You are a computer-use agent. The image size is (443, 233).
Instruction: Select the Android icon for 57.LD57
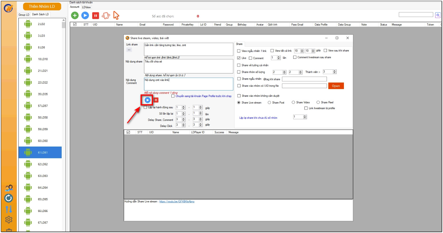28,106
